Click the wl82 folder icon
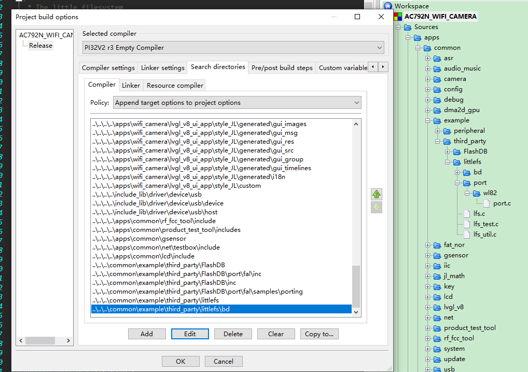The height and width of the screenshot is (372, 528). tap(477, 193)
